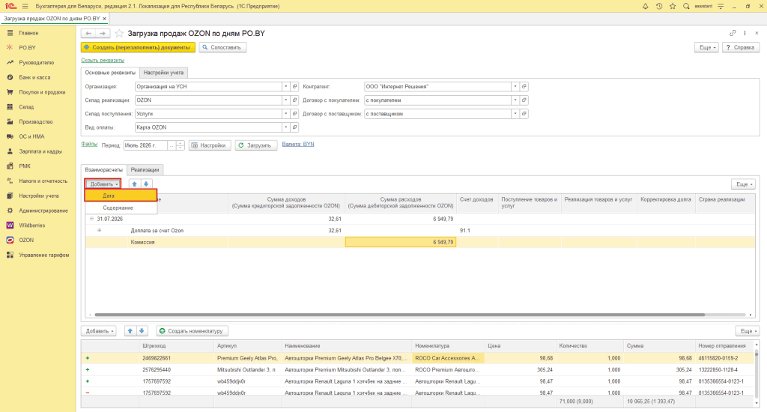Choose Дата from Добавить menu

tap(121, 196)
